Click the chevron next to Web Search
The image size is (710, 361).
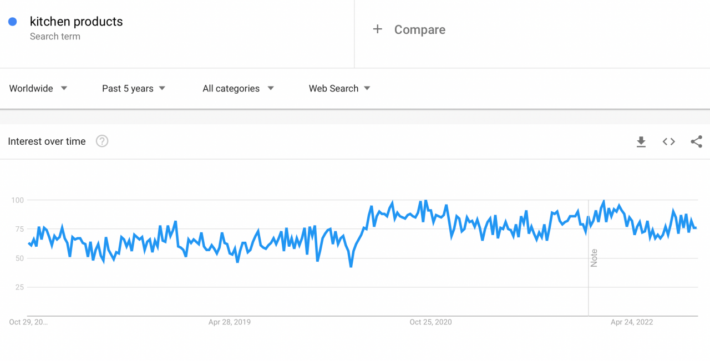(x=368, y=88)
